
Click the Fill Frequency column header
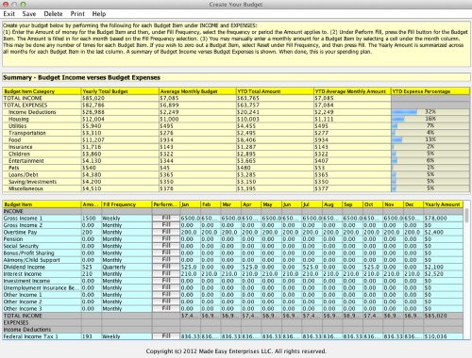pyautogui.click(x=126, y=204)
